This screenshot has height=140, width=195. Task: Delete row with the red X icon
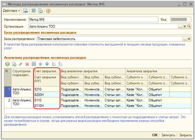(27, 64)
